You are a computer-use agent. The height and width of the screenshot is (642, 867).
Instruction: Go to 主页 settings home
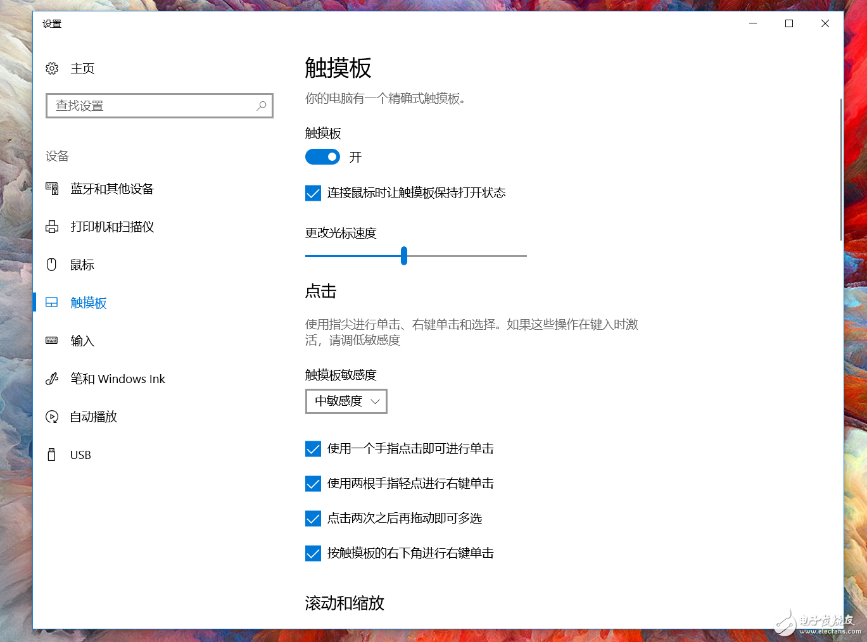click(82, 68)
